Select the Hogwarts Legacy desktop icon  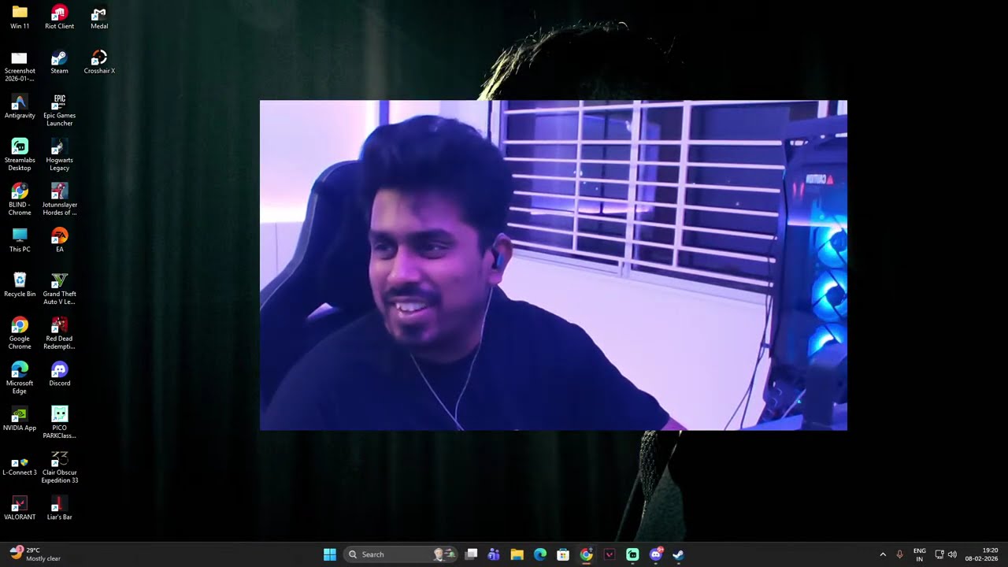pyautogui.click(x=59, y=155)
